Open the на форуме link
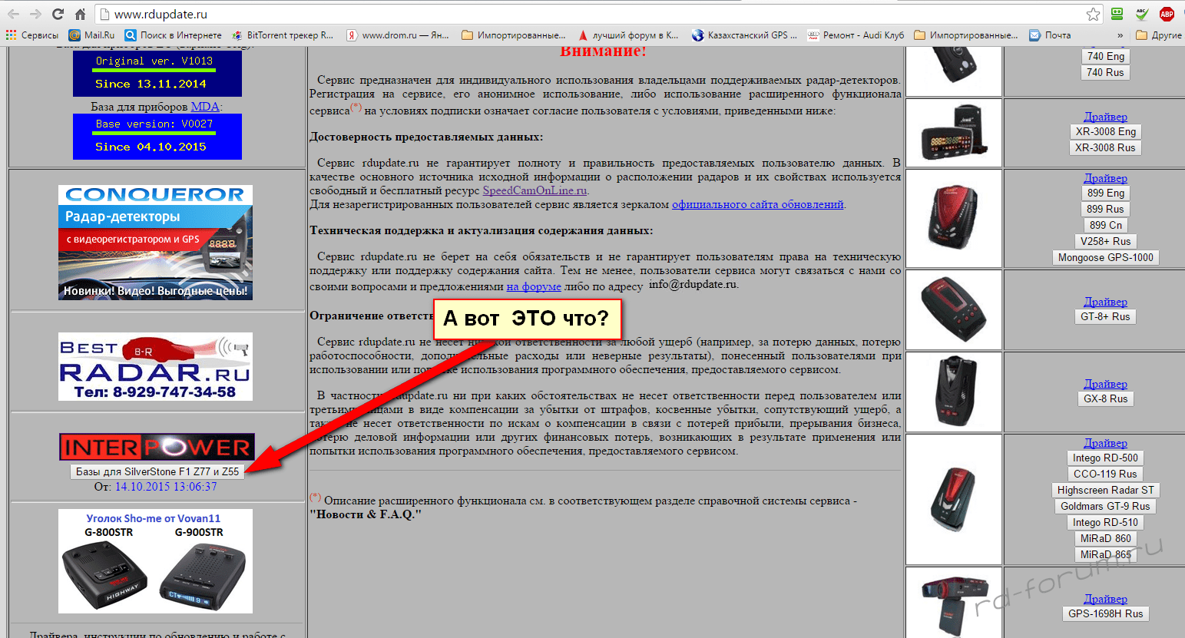1185x638 pixels. [534, 286]
